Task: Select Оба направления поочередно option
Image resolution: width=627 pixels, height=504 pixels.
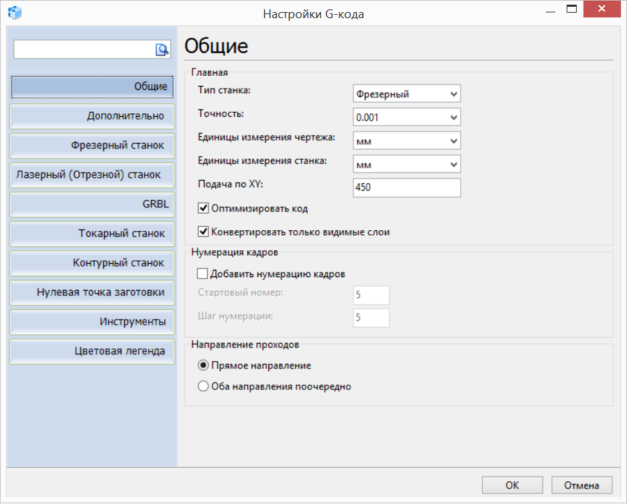Action: click(x=203, y=386)
